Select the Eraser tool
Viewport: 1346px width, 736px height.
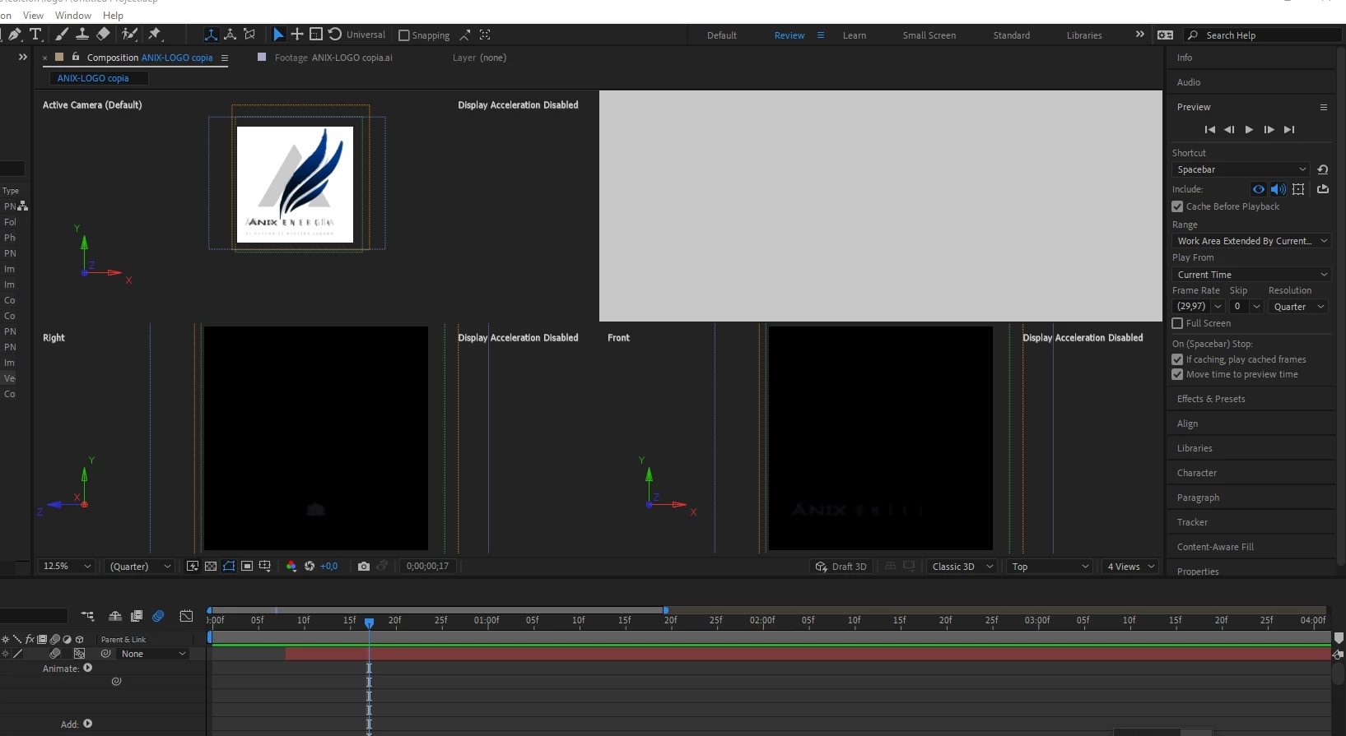[103, 35]
